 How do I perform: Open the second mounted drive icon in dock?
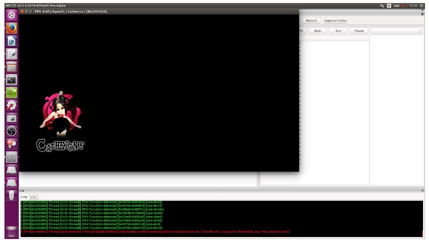tap(11, 182)
